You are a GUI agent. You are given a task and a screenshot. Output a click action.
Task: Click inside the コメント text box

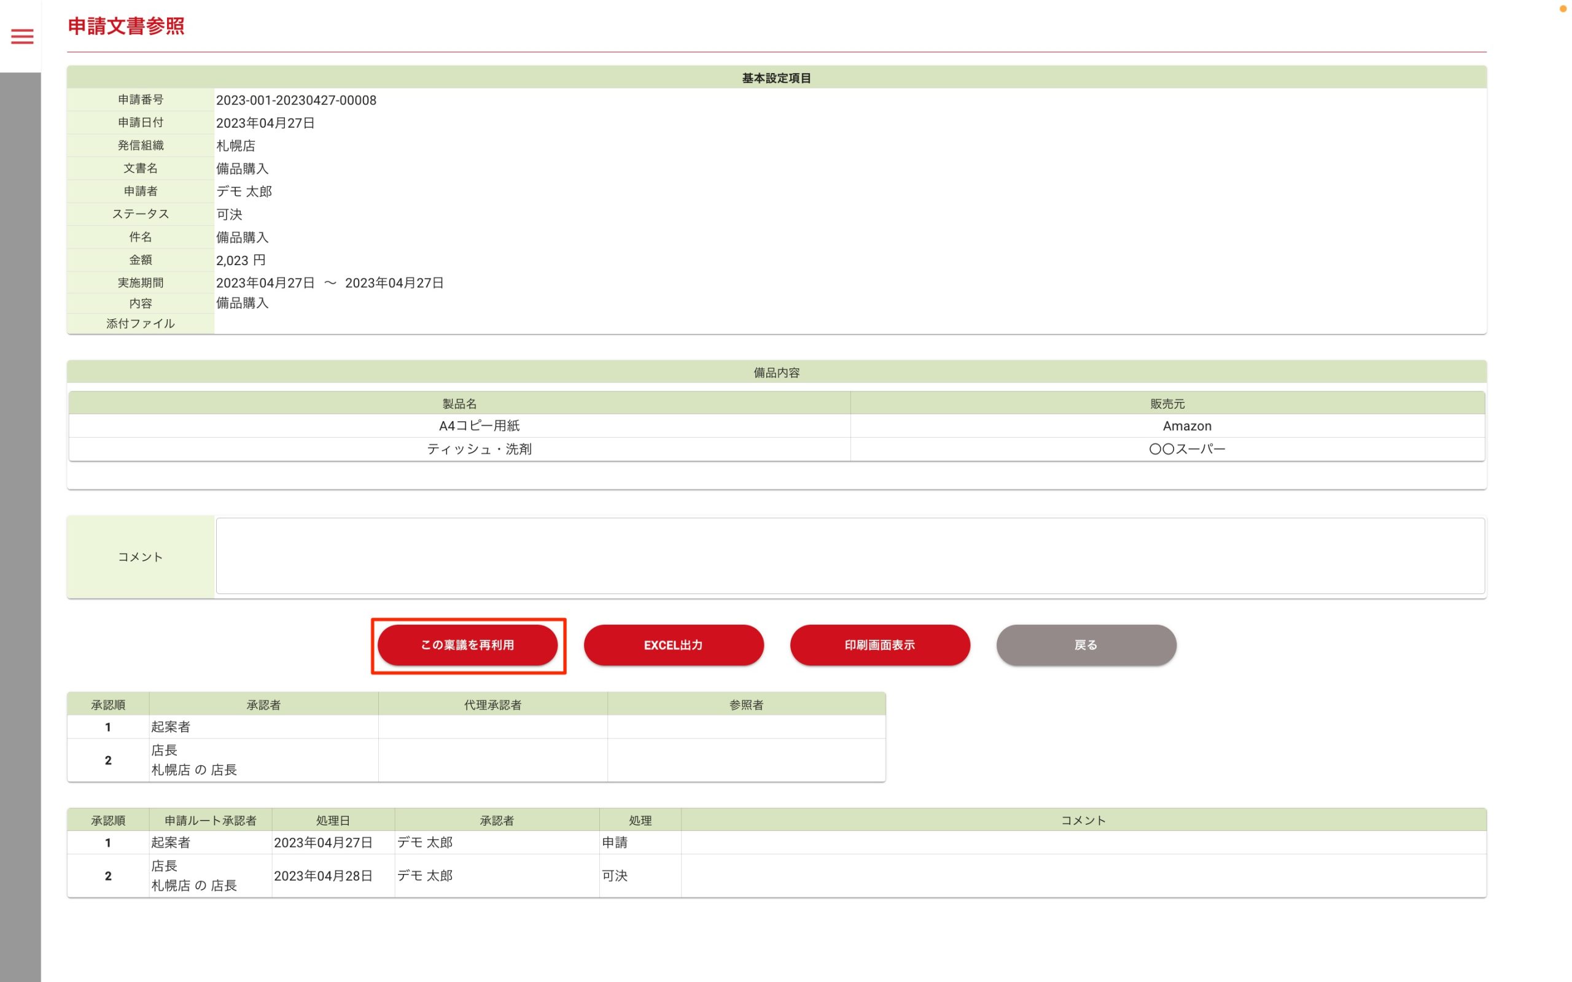point(850,556)
